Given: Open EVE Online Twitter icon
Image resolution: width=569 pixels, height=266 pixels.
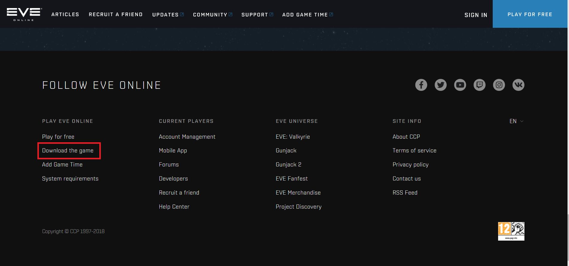Looking at the screenshot, I should click(x=441, y=85).
